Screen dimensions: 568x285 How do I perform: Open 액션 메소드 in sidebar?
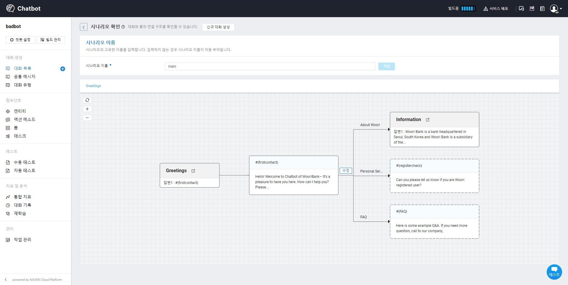click(x=25, y=119)
